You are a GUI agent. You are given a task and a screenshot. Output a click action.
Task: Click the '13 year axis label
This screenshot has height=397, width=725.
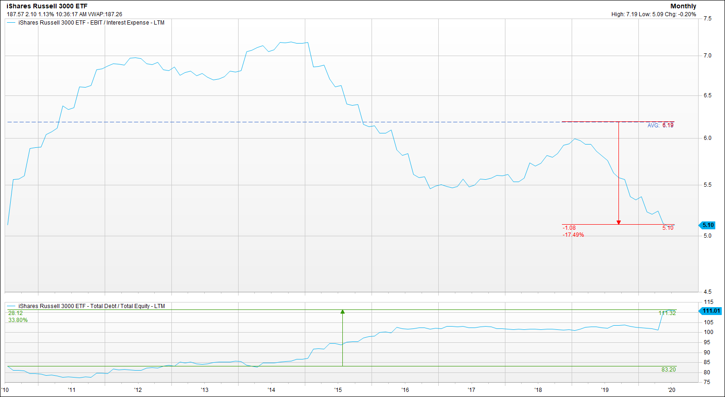pos(204,390)
